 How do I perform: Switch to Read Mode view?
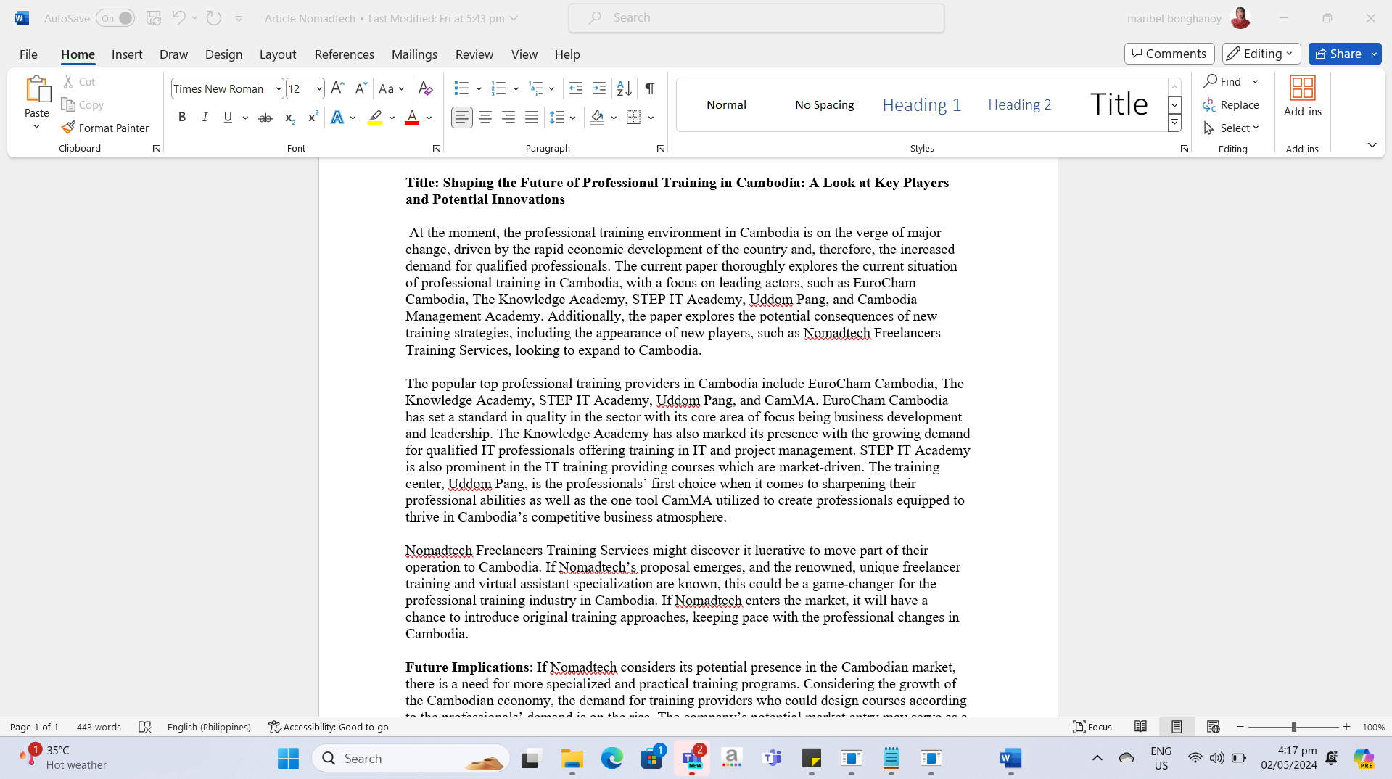(1140, 727)
